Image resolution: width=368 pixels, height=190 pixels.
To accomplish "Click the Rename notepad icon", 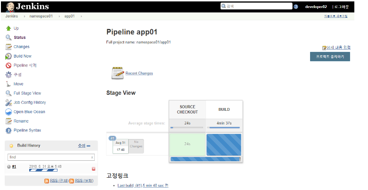I will pyautogui.click(x=8, y=121).
